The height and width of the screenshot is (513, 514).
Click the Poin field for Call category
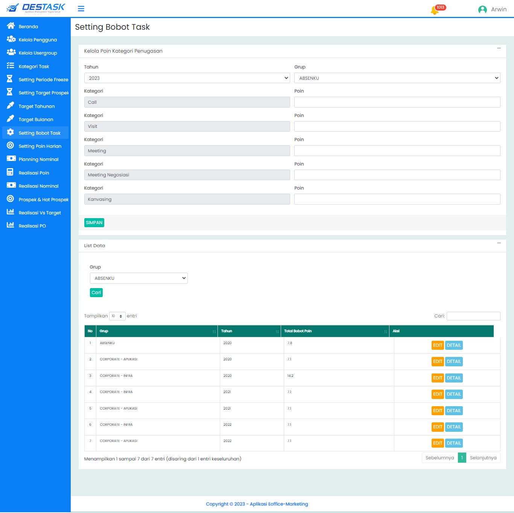pyautogui.click(x=397, y=102)
